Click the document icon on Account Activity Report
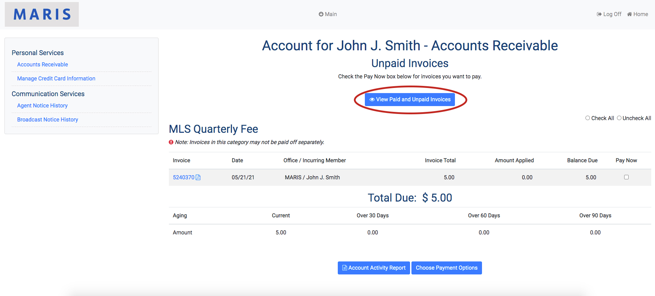This screenshot has height=296, width=655. pos(345,268)
